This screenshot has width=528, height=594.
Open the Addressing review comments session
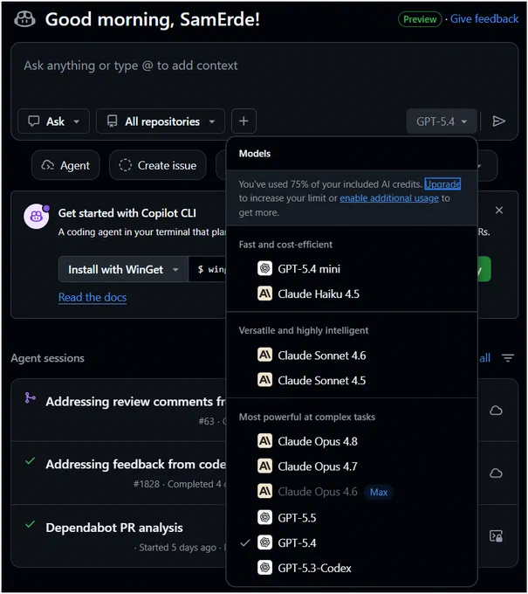(x=135, y=402)
